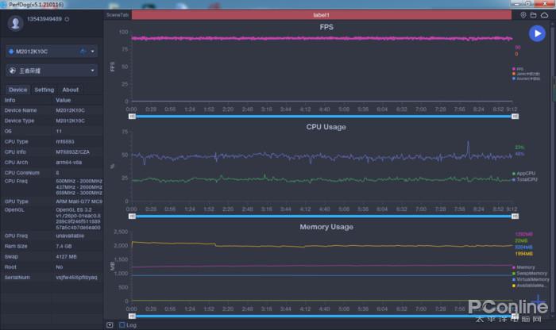Switch to the Device tab
Viewport: 556px width, 330px height.
[x=17, y=90]
